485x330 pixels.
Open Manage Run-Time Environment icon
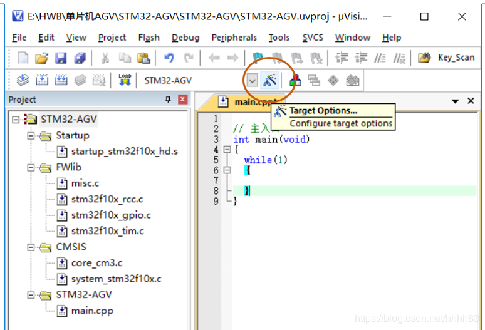[333, 80]
